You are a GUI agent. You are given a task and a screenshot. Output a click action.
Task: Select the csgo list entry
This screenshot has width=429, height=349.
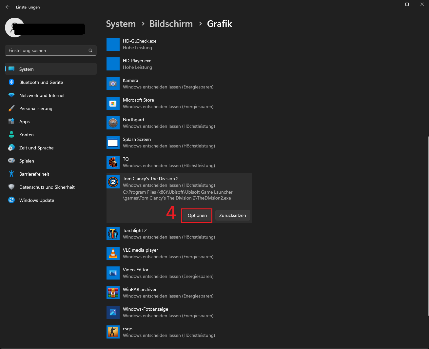point(179,332)
